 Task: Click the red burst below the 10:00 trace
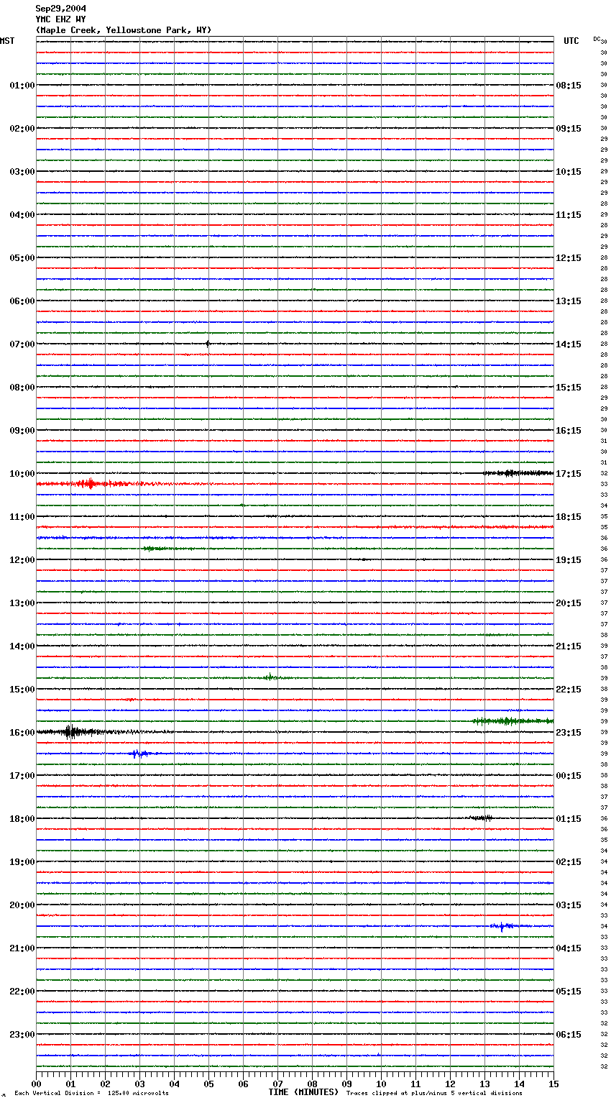pyautogui.click(x=90, y=483)
